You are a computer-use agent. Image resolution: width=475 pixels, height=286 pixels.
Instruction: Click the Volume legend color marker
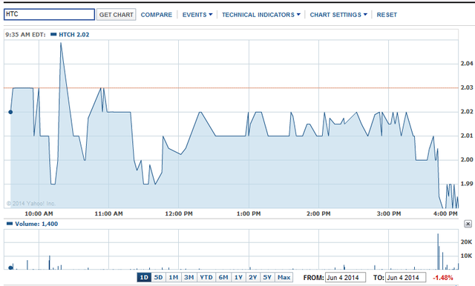click(10, 224)
